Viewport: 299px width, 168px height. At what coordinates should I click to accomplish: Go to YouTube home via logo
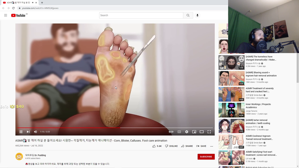click(x=18, y=15)
